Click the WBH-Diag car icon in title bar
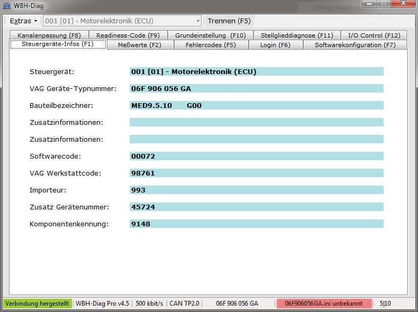 click(6, 6)
